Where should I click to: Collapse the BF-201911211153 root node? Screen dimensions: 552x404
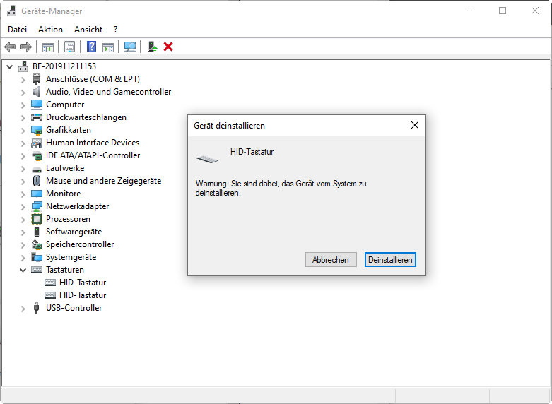coord(9,66)
